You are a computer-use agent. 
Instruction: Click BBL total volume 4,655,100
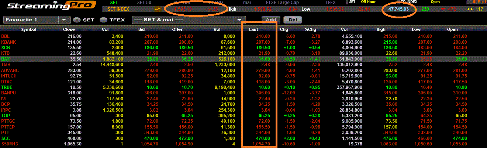tap(352, 36)
